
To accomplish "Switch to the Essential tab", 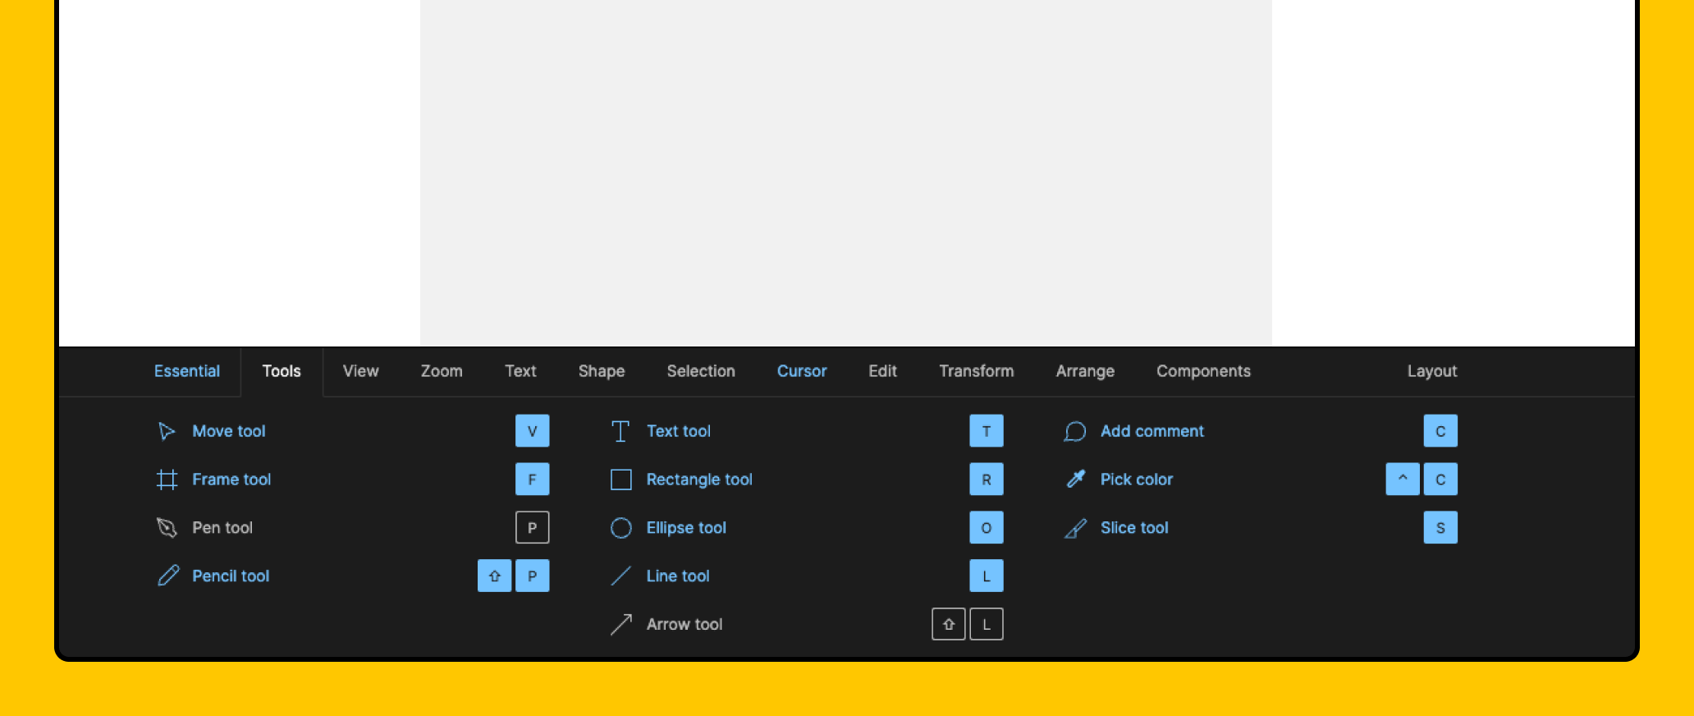I will (x=187, y=371).
